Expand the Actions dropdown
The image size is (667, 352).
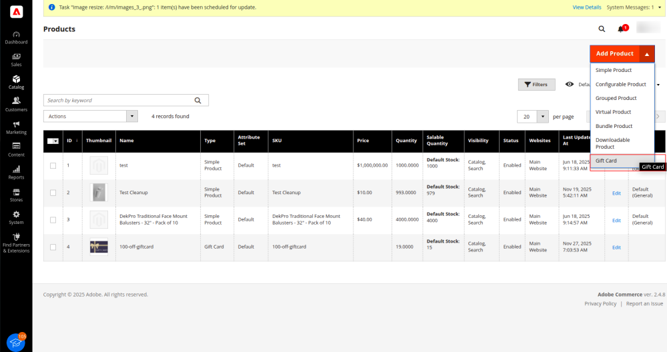[91, 116]
